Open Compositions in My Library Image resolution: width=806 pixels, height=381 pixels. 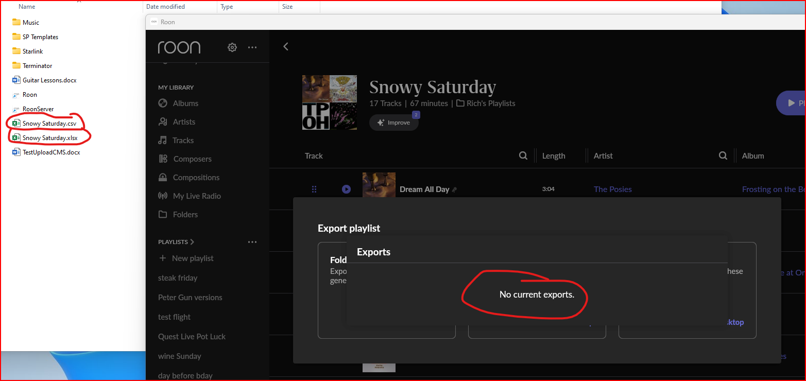click(x=196, y=177)
